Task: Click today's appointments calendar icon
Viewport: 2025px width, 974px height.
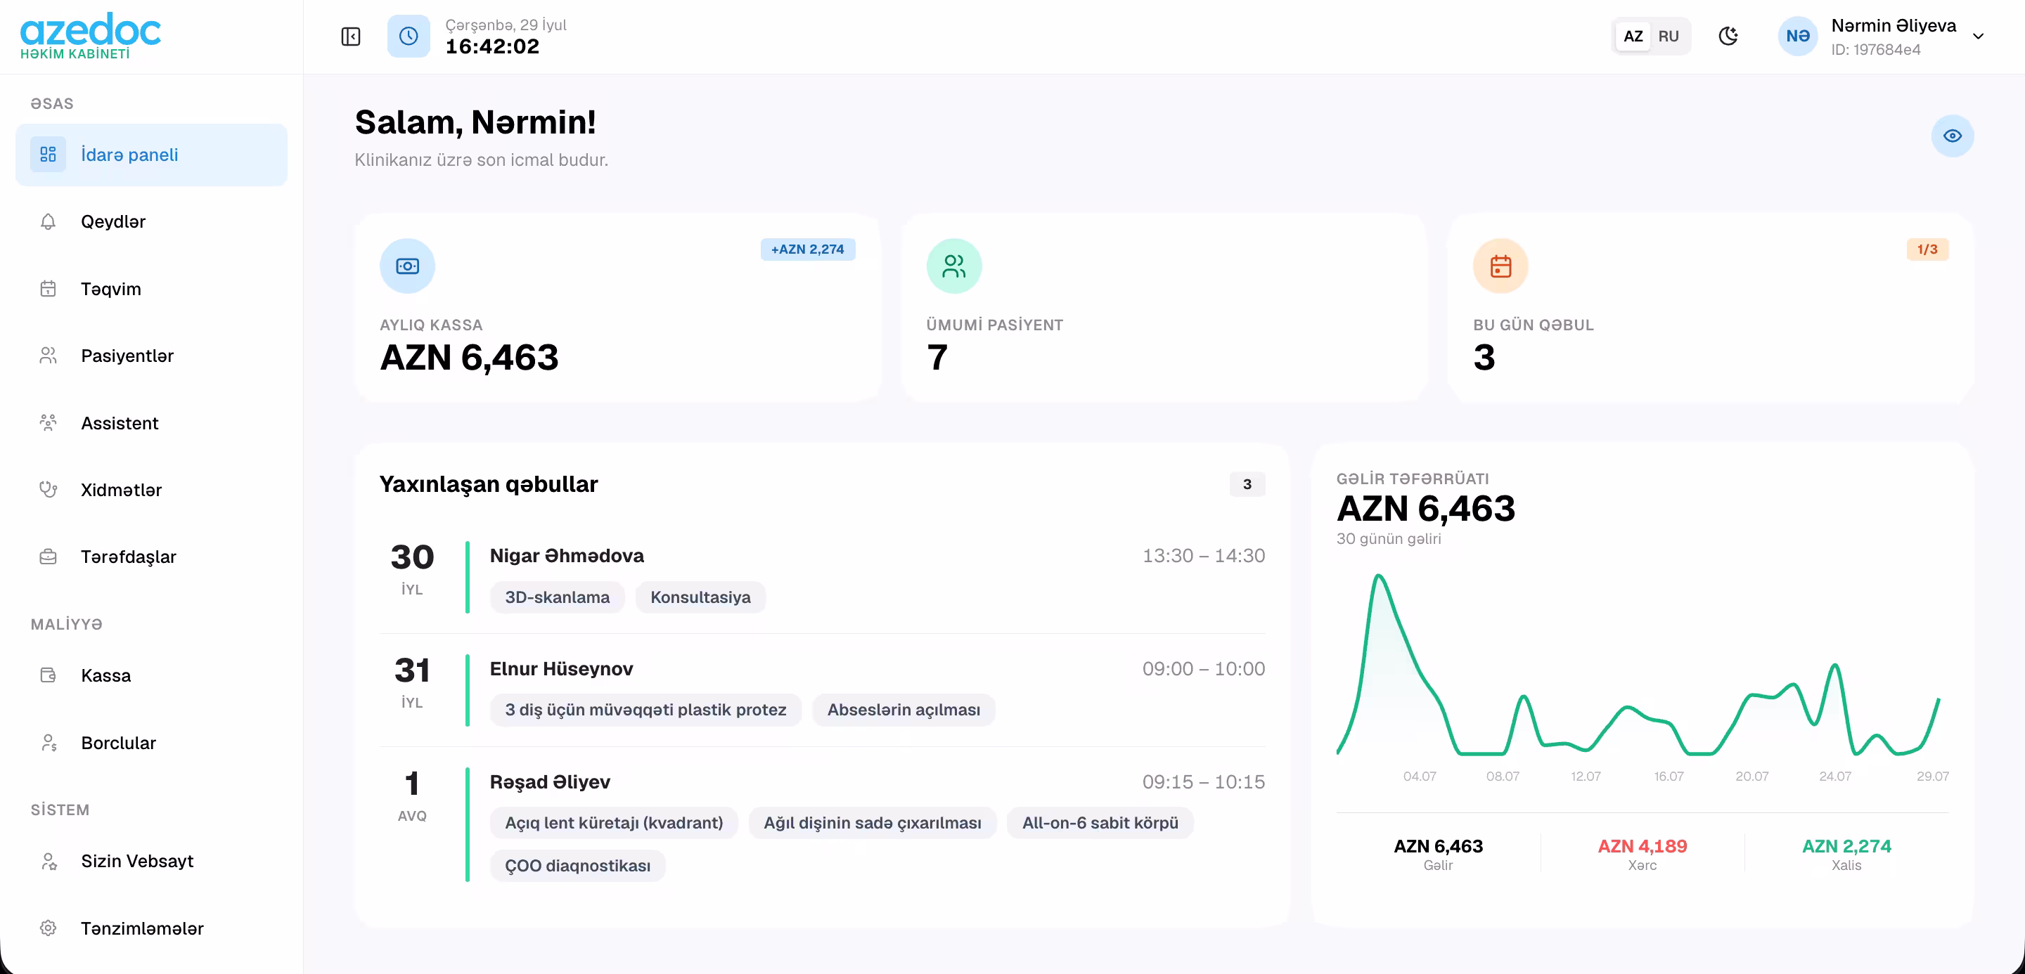Action: point(1500,266)
